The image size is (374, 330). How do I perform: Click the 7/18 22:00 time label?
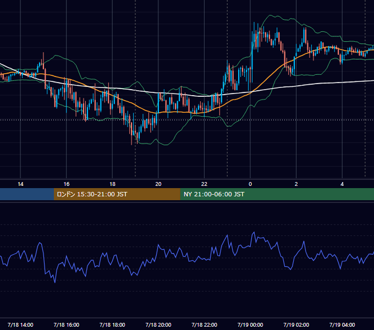205,324
